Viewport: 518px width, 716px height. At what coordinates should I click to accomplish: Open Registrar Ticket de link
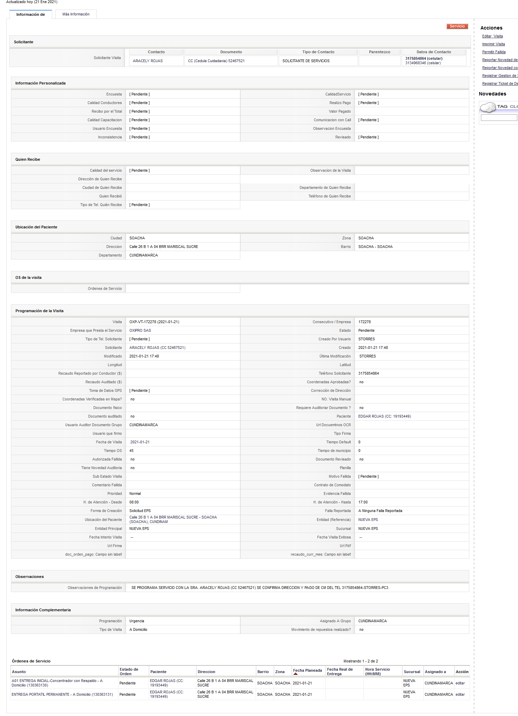(500, 83)
